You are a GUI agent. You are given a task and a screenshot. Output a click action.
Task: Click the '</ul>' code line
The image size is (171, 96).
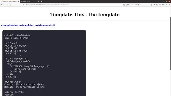pyautogui.click(x=10, y=74)
